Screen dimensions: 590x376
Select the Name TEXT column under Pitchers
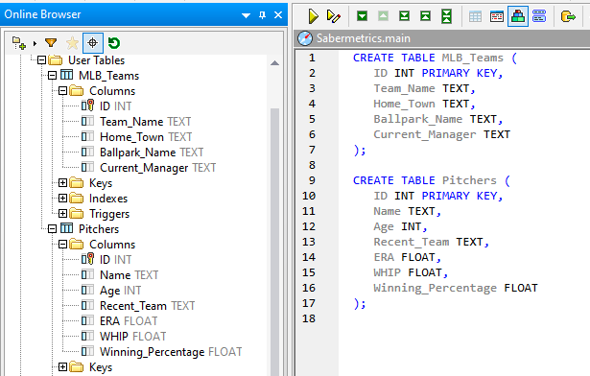(130, 275)
